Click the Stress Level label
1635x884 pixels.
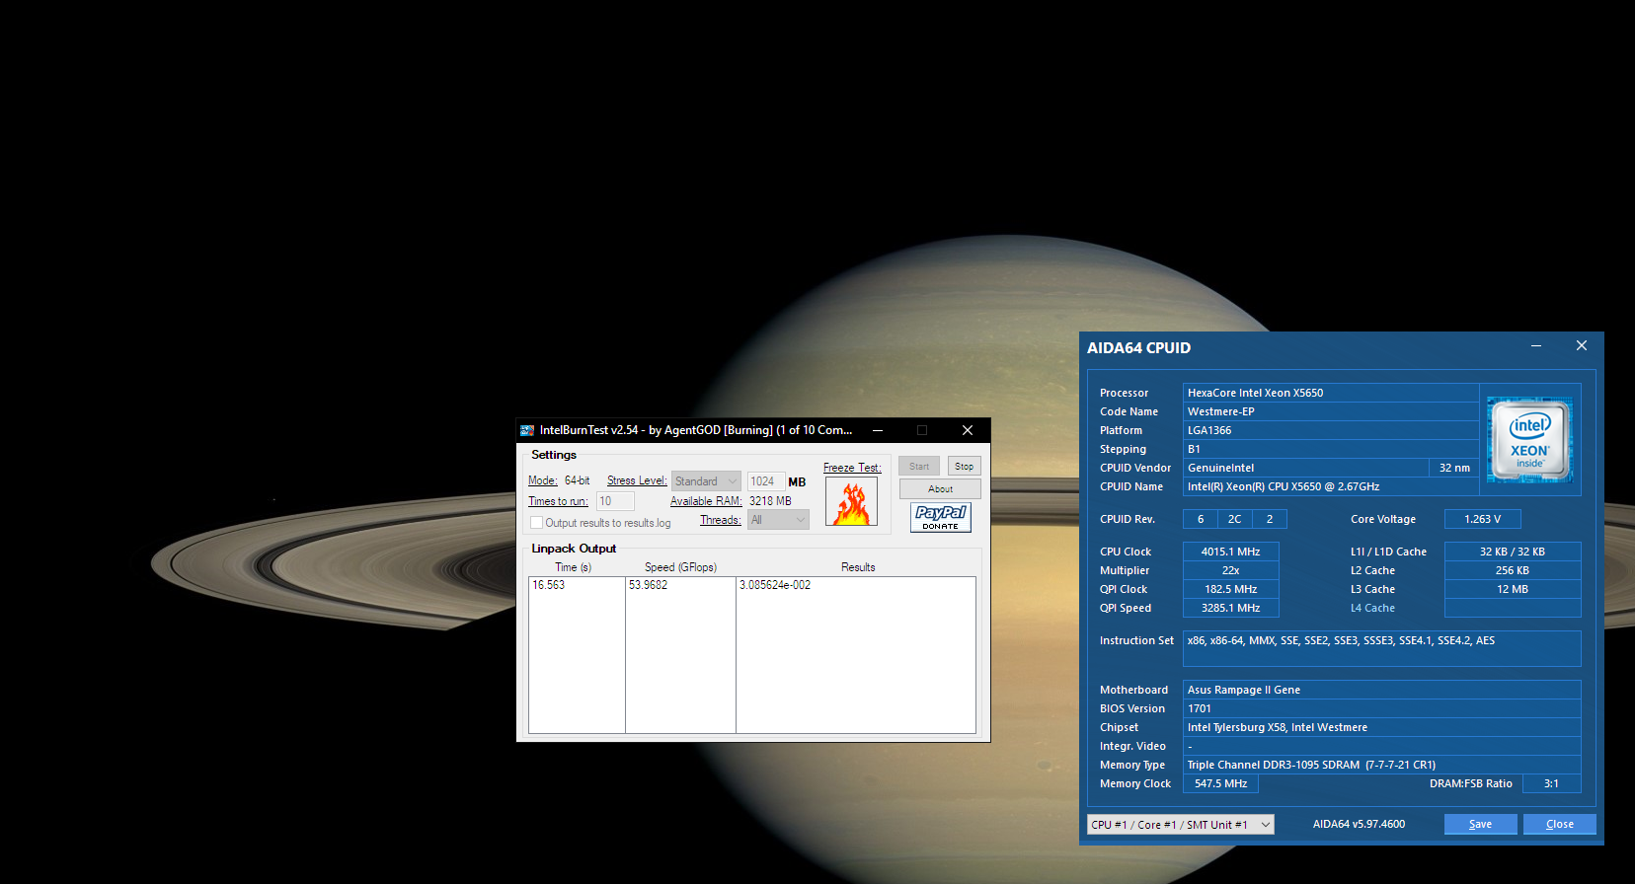tap(637, 480)
